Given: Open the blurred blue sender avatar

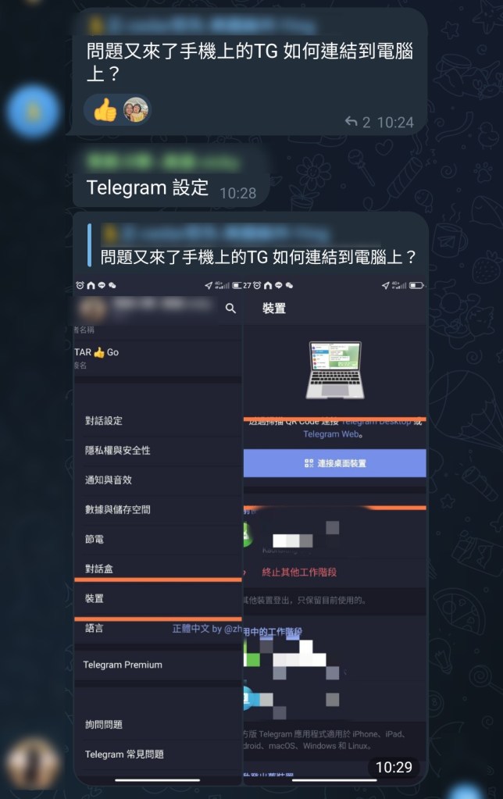Looking at the screenshot, I should 33,112.
